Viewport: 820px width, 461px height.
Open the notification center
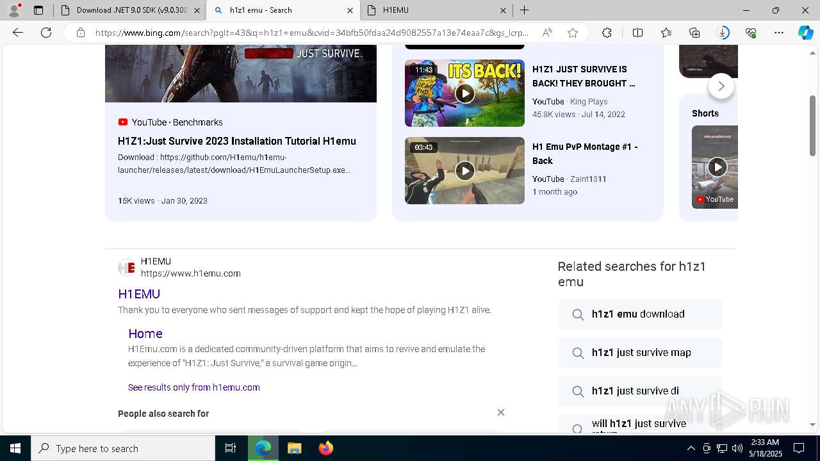pyautogui.click(x=799, y=448)
